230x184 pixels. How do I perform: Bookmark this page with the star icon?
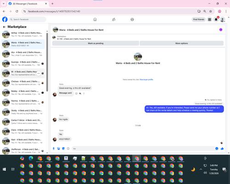211,11
